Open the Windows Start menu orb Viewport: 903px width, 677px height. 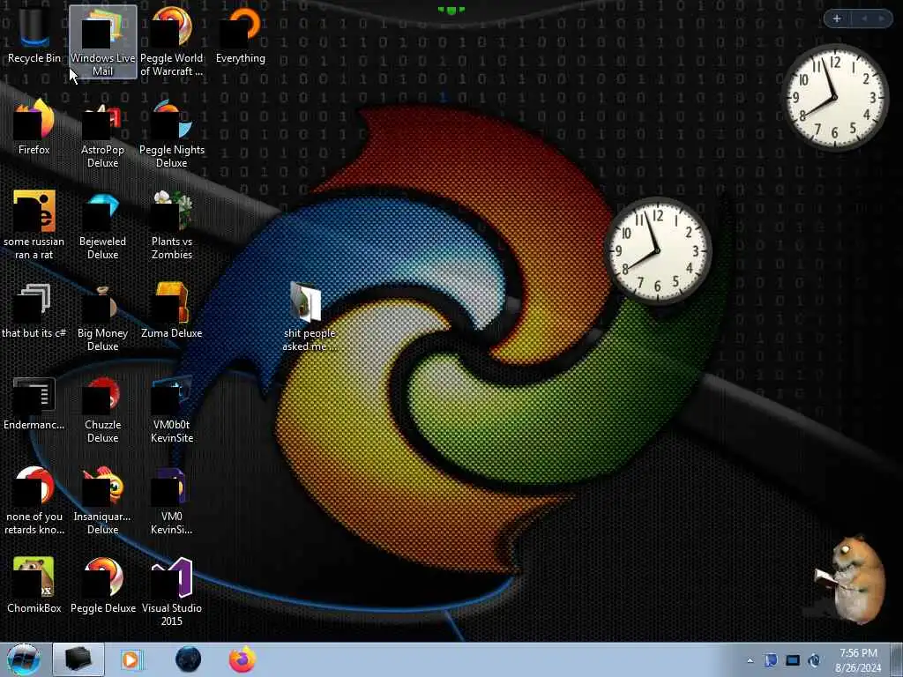[x=24, y=659]
